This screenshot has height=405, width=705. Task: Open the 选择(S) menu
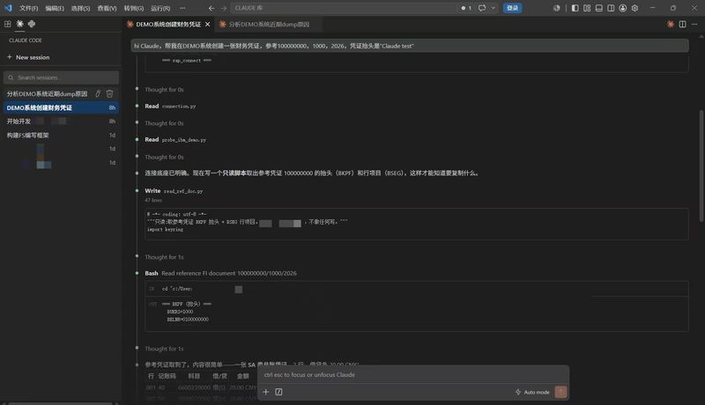[x=80, y=8]
